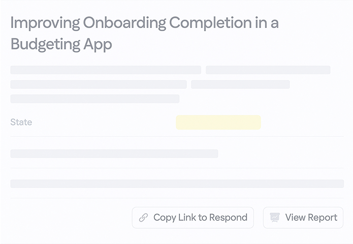This screenshot has height=244, width=353.
Task: Click the word Onboarding in the title
Action: click(x=124, y=23)
